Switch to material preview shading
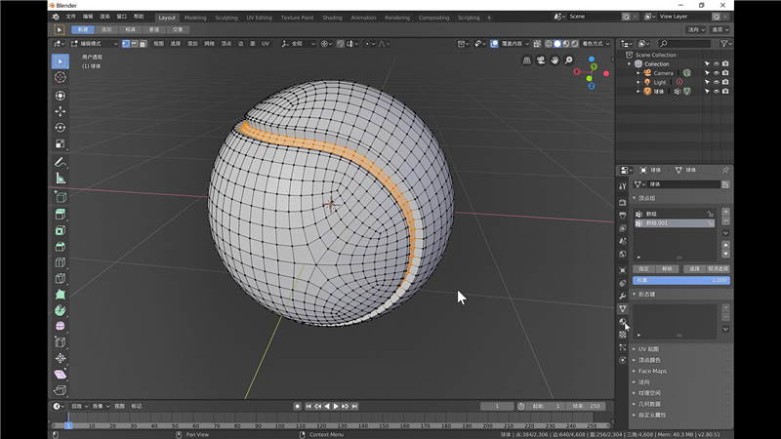 pyautogui.click(x=566, y=44)
